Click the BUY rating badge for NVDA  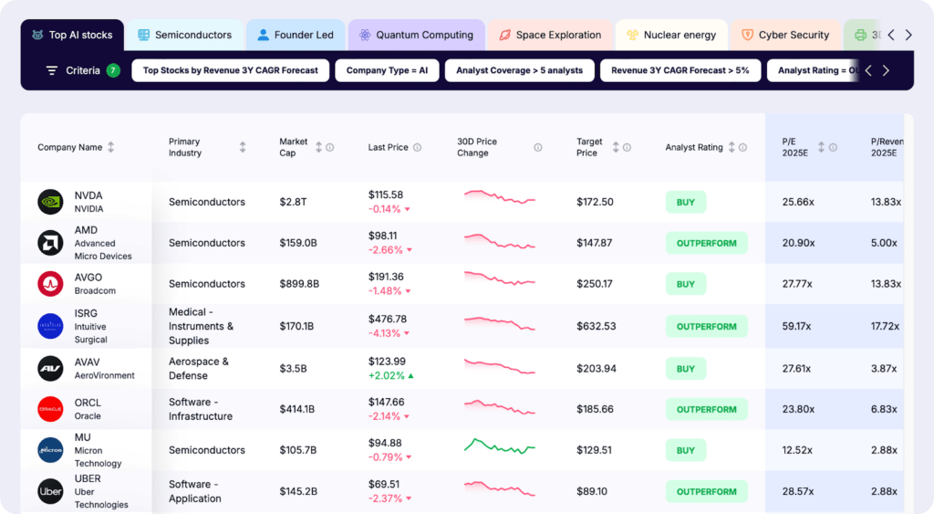[x=685, y=202]
